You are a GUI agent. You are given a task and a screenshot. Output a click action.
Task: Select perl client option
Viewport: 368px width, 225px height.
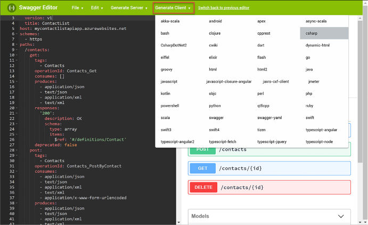pyautogui.click(x=260, y=93)
